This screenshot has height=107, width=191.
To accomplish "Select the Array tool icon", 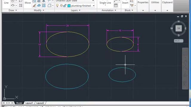I will click(x=44, y=5).
